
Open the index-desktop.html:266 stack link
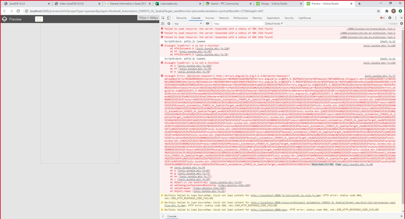(x=234, y=185)
